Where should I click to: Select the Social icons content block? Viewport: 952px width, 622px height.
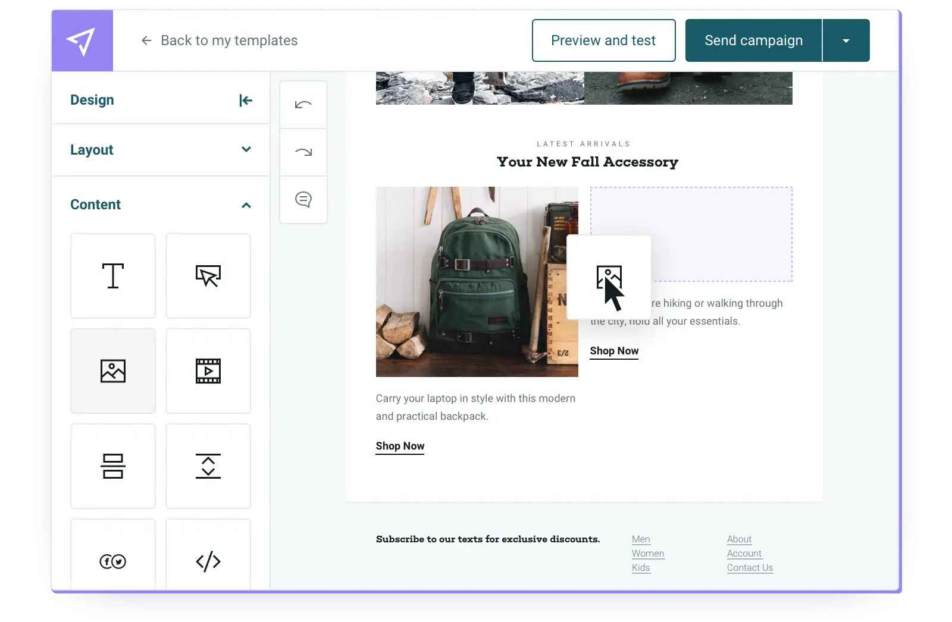coord(113,555)
